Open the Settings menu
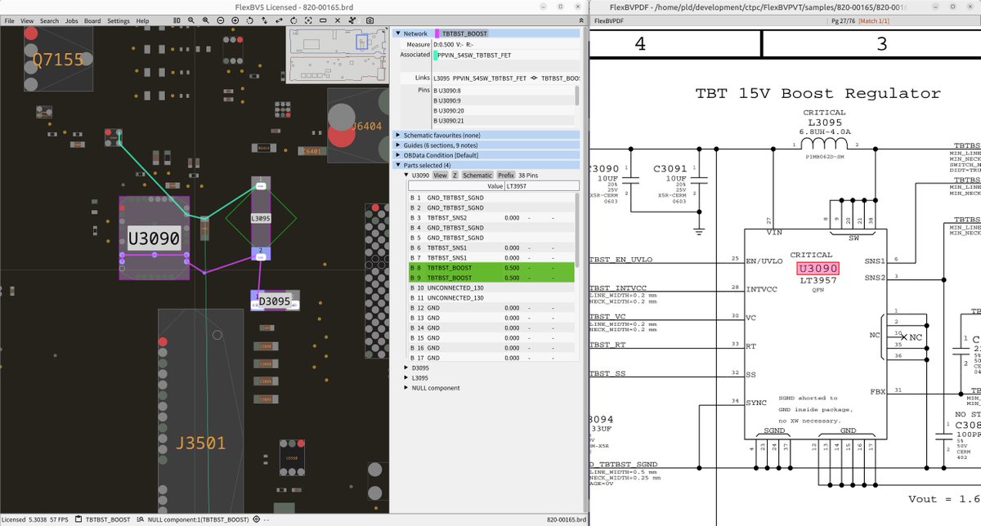The height and width of the screenshot is (526, 981). pos(119,20)
